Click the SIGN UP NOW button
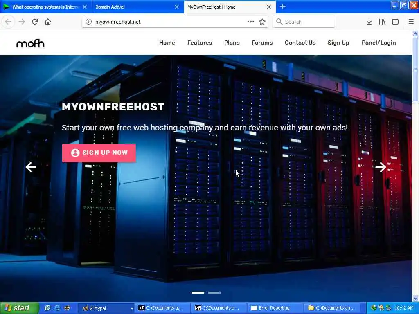 pos(99,153)
